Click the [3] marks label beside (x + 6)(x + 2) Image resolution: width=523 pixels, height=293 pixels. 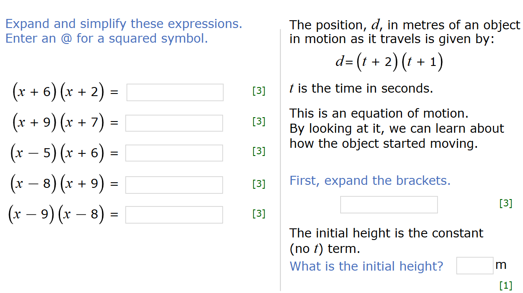click(x=259, y=91)
